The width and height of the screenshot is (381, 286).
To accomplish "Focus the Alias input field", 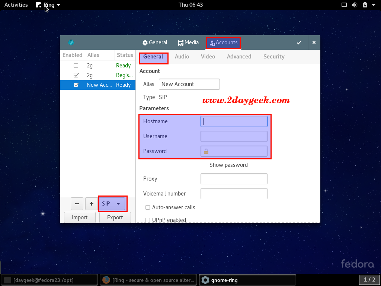I will [189, 84].
